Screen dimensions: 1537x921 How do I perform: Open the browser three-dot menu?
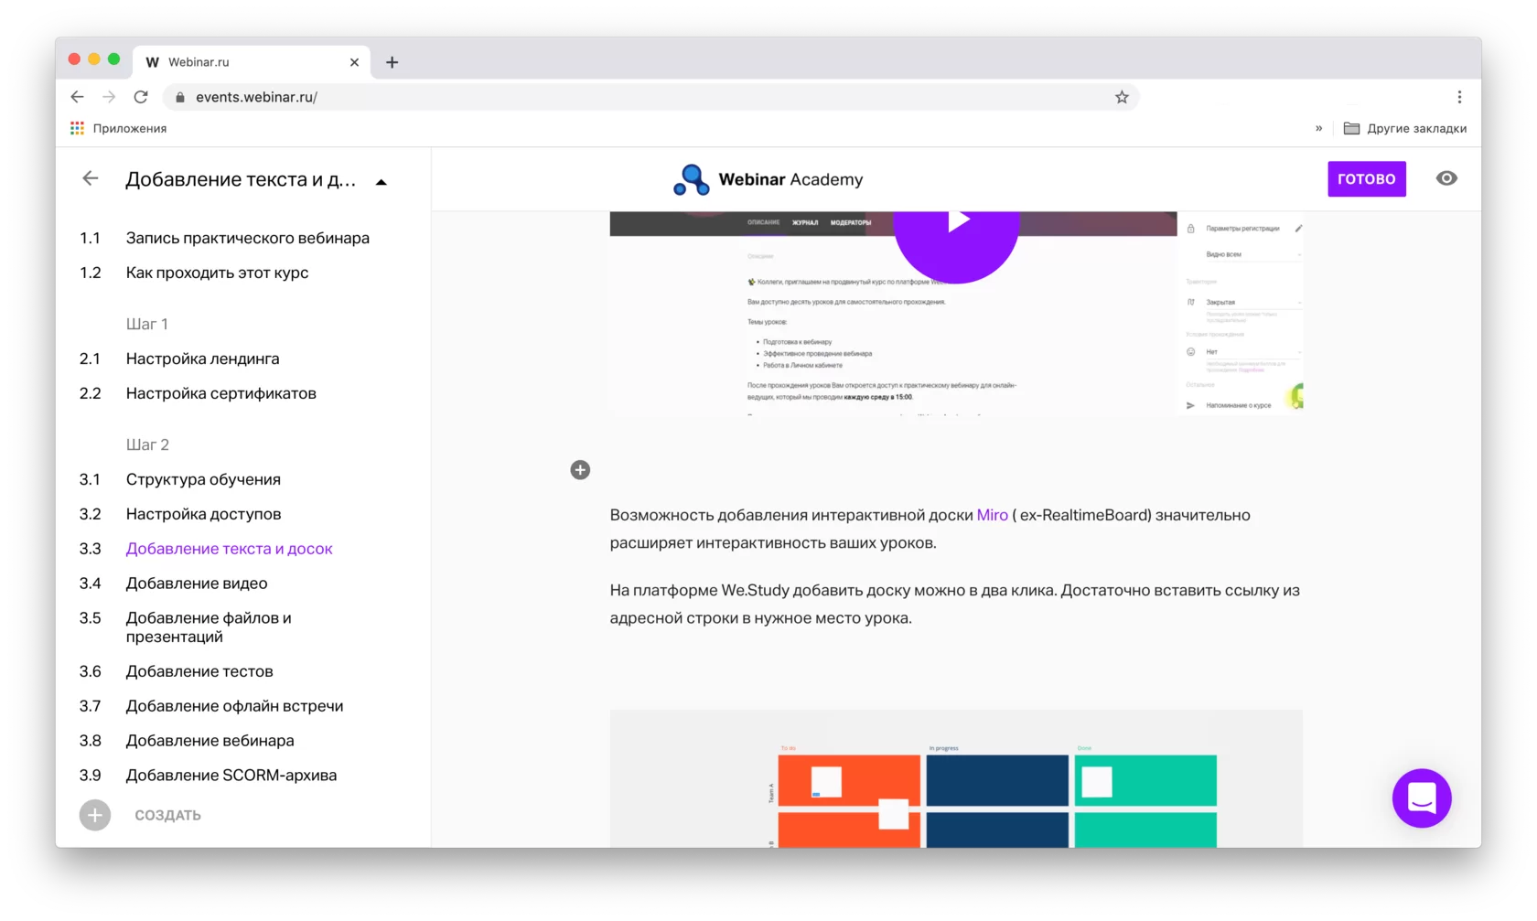click(x=1459, y=97)
